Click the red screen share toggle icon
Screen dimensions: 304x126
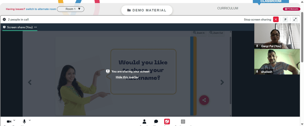pos(167,121)
